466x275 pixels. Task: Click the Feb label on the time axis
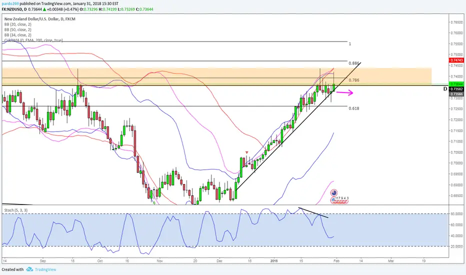coord(336,261)
